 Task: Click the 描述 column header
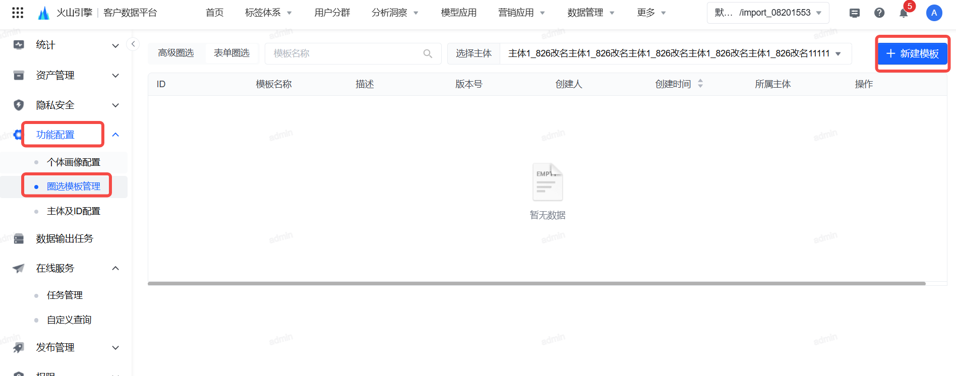(x=365, y=84)
